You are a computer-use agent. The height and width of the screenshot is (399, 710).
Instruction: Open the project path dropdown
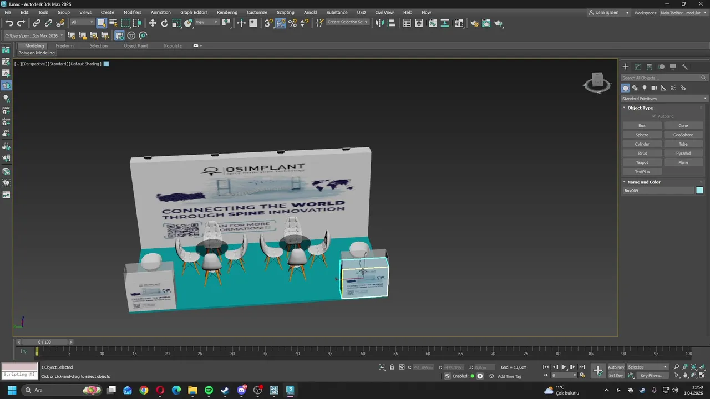pyautogui.click(x=34, y=35)
